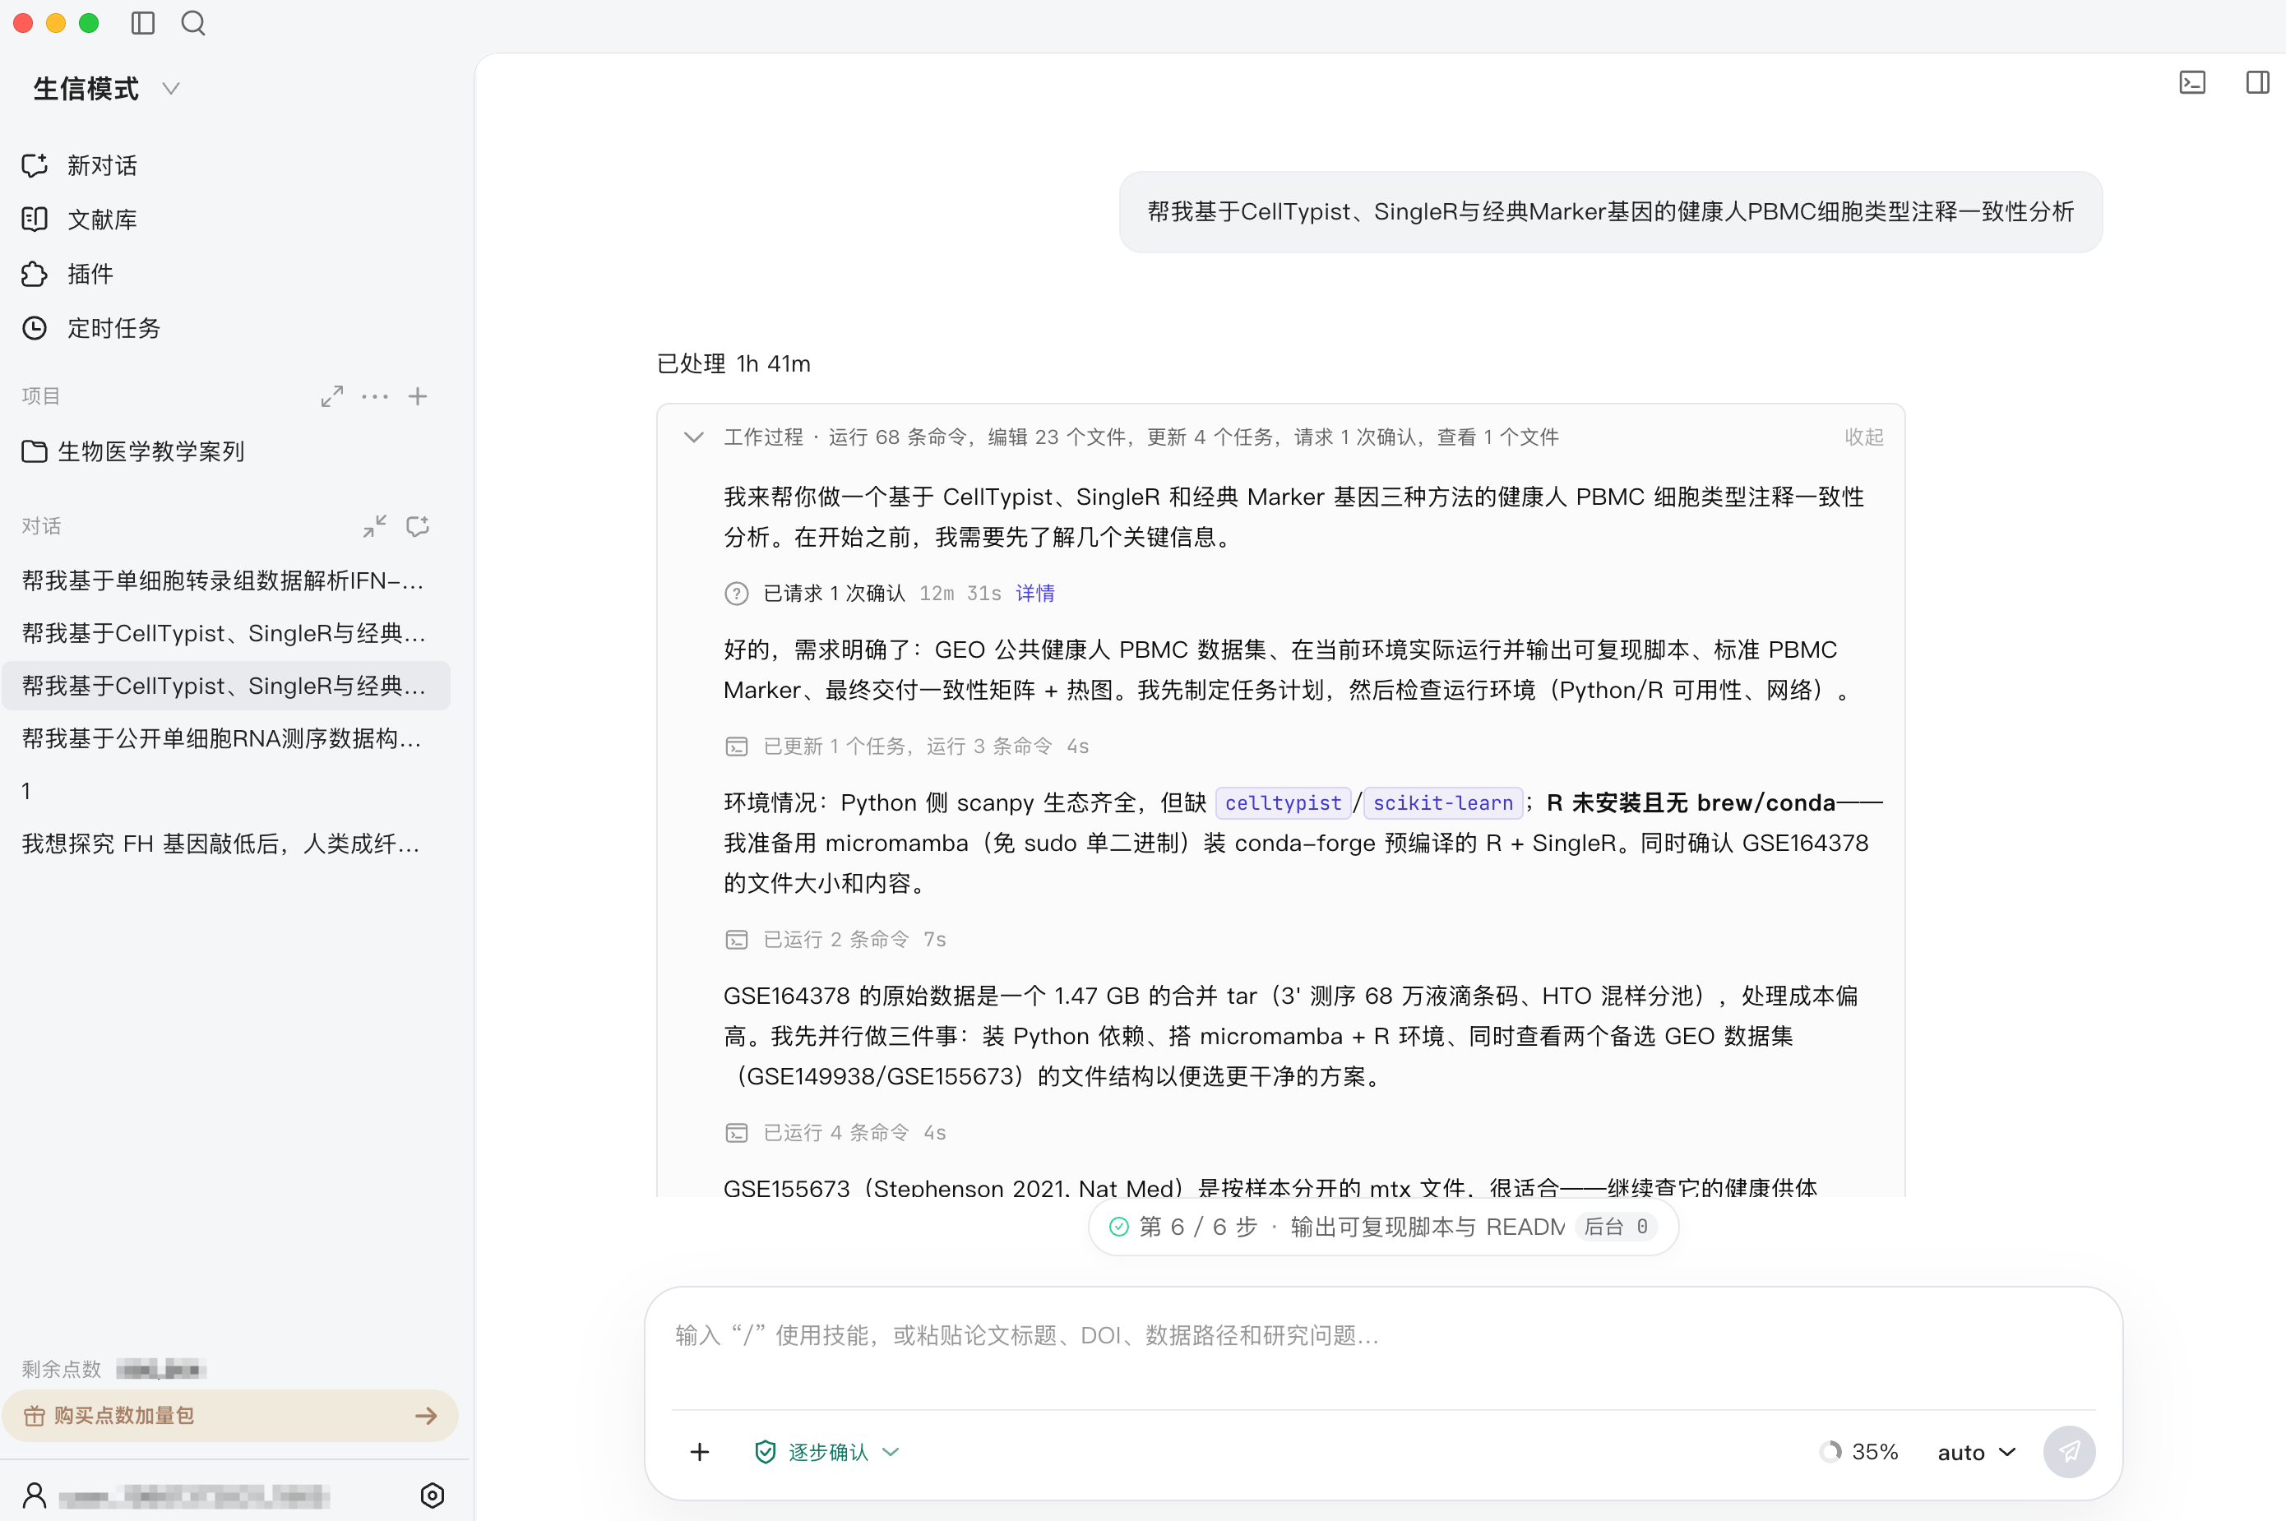Image resolution: width=2286 pixels, height=1521 pixels.
Task: Click the scikit-learn code tag
Action: (x=1443, y=803)
